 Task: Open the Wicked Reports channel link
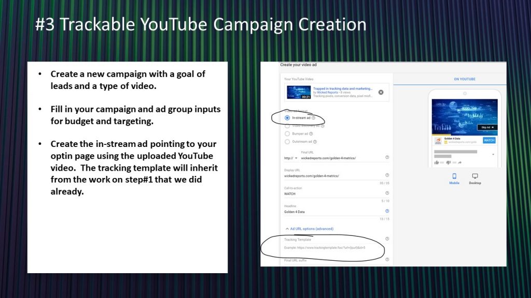328,92
